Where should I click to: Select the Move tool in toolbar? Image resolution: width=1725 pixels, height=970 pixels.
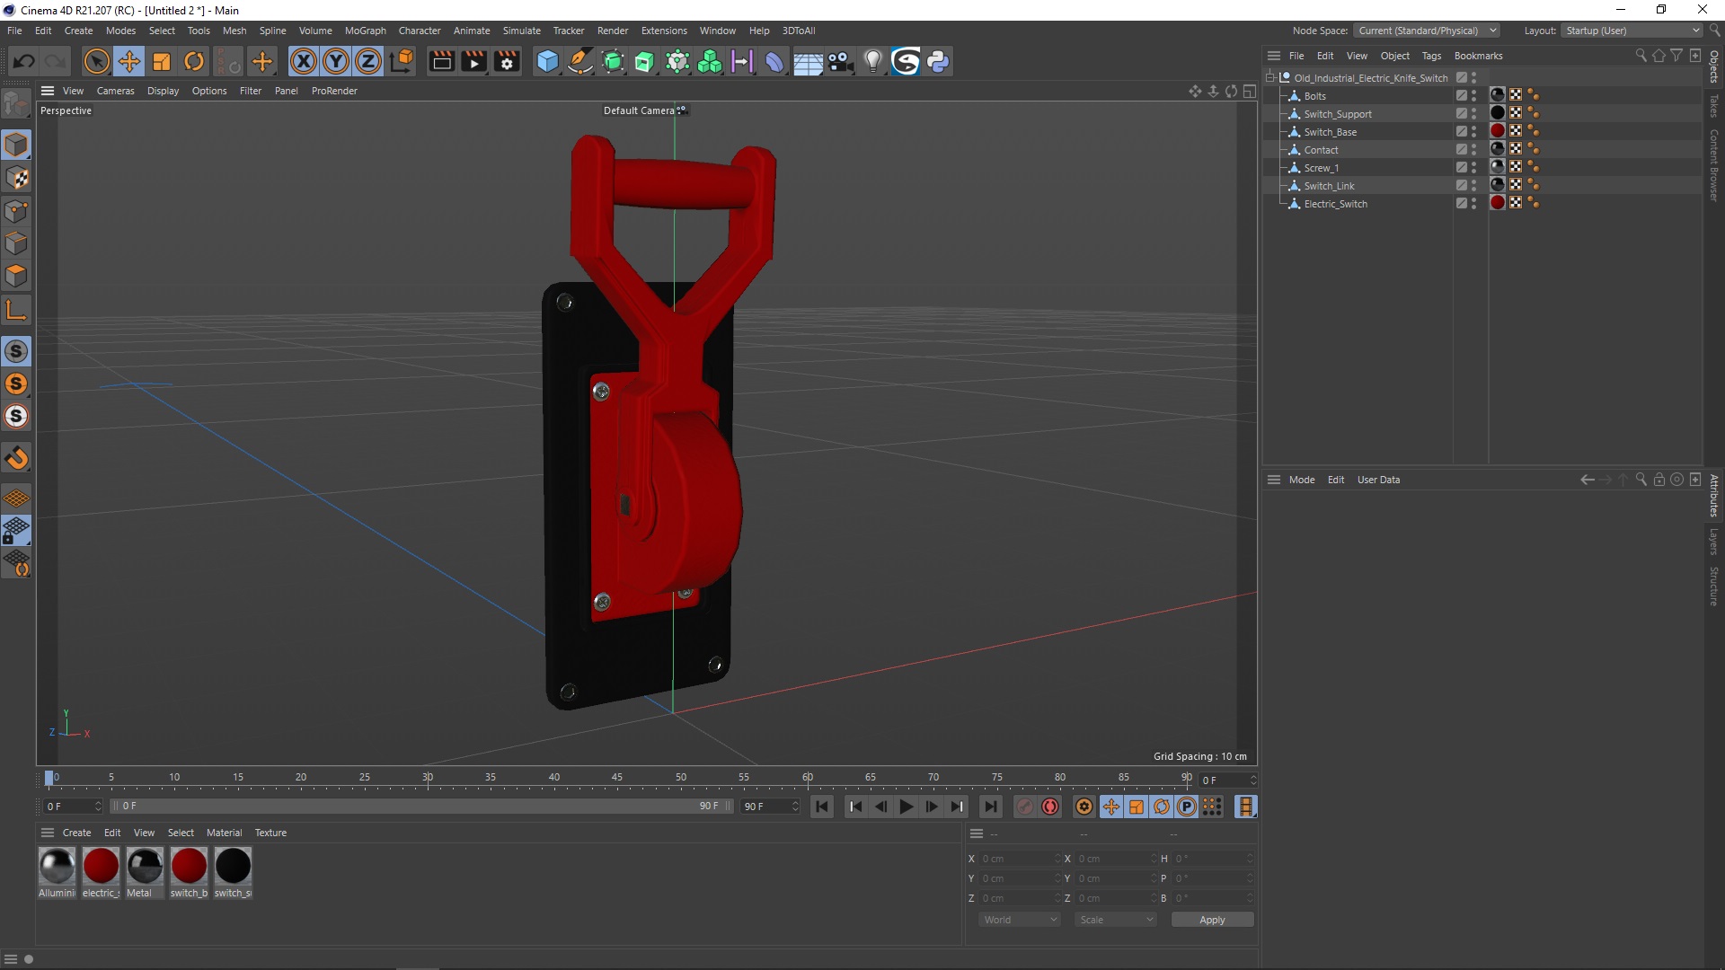(x=128, y=60)
